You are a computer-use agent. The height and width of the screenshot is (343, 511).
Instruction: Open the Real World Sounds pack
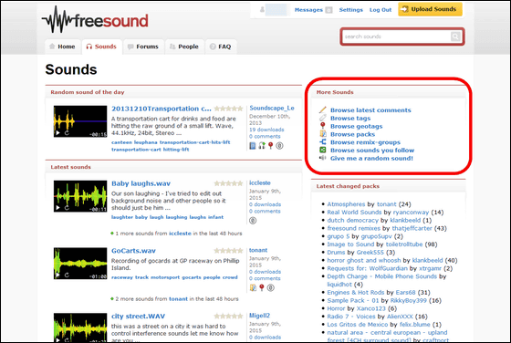[354, 213]
